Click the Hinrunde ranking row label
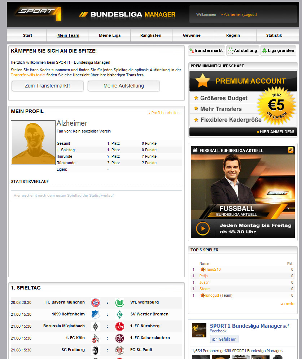 click(64, 156)
